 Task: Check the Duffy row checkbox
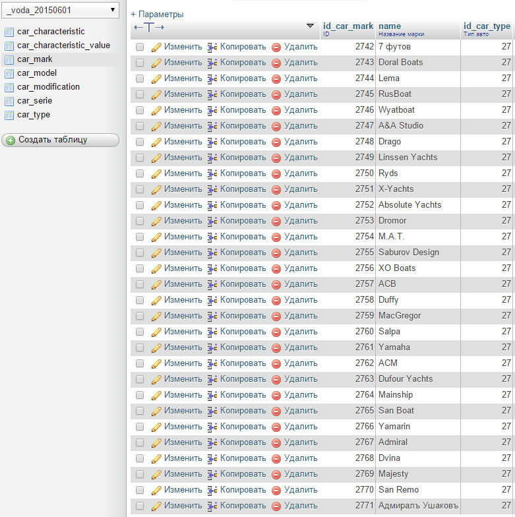coord(140,300)
